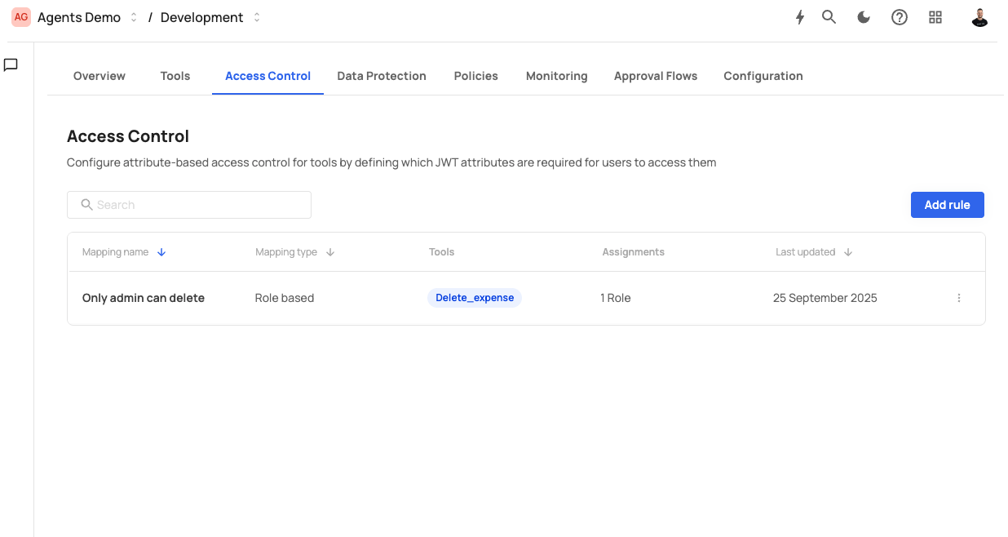Open the user profile avatar
This screenshot has width=1008, height=537.
[x=979, y=17]
